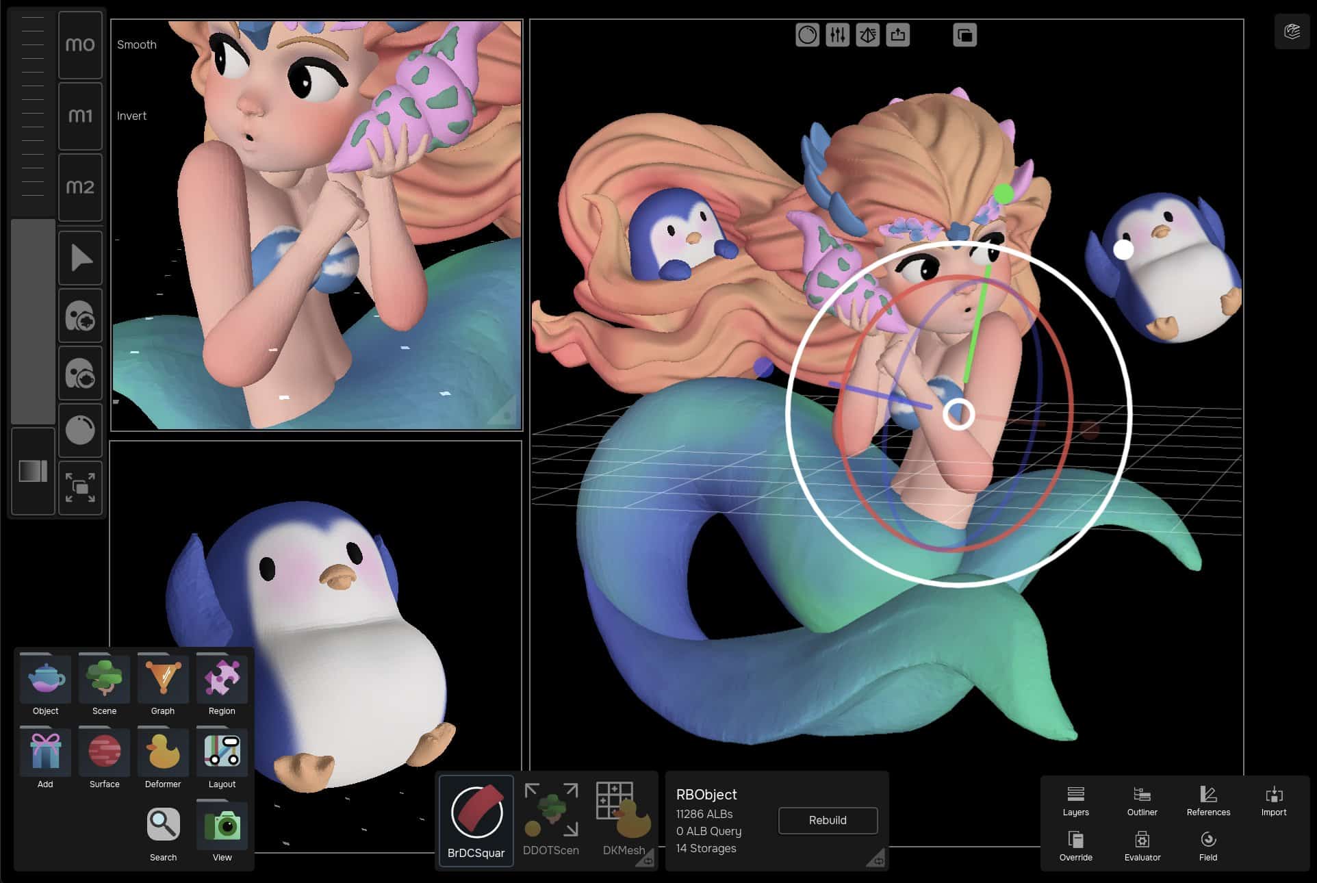Select the DKMesh tool
Screen dimensions: 1317x883
624,821
